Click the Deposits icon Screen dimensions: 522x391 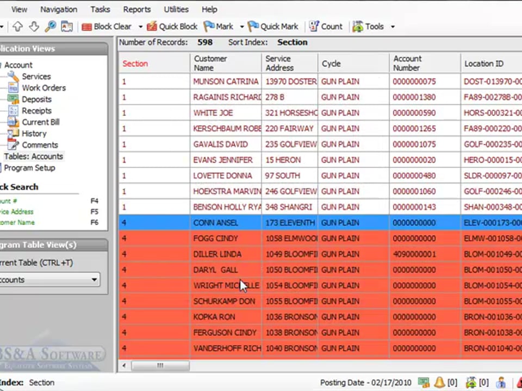point(13,99)
